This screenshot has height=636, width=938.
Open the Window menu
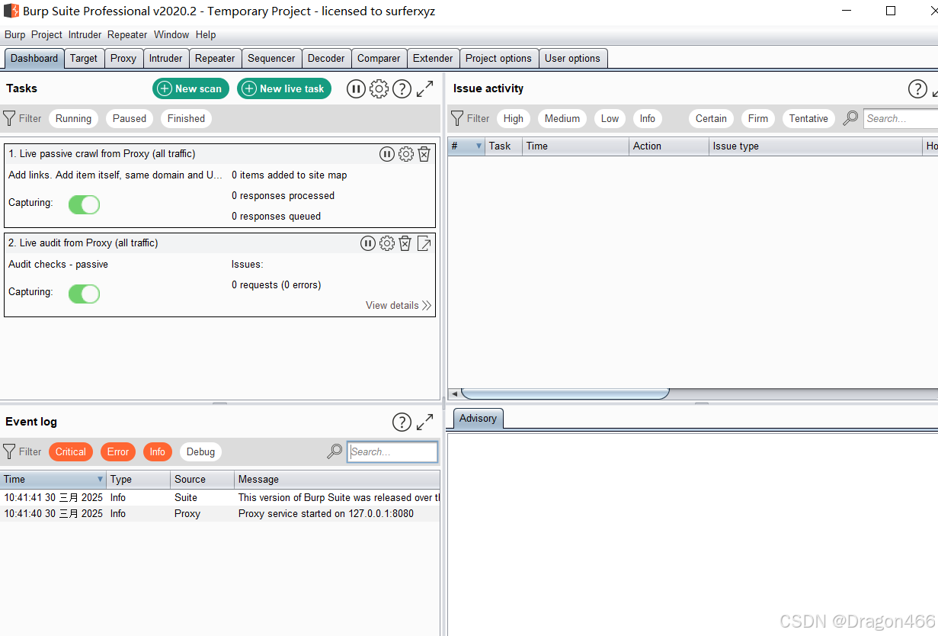[x=171, y=34]
